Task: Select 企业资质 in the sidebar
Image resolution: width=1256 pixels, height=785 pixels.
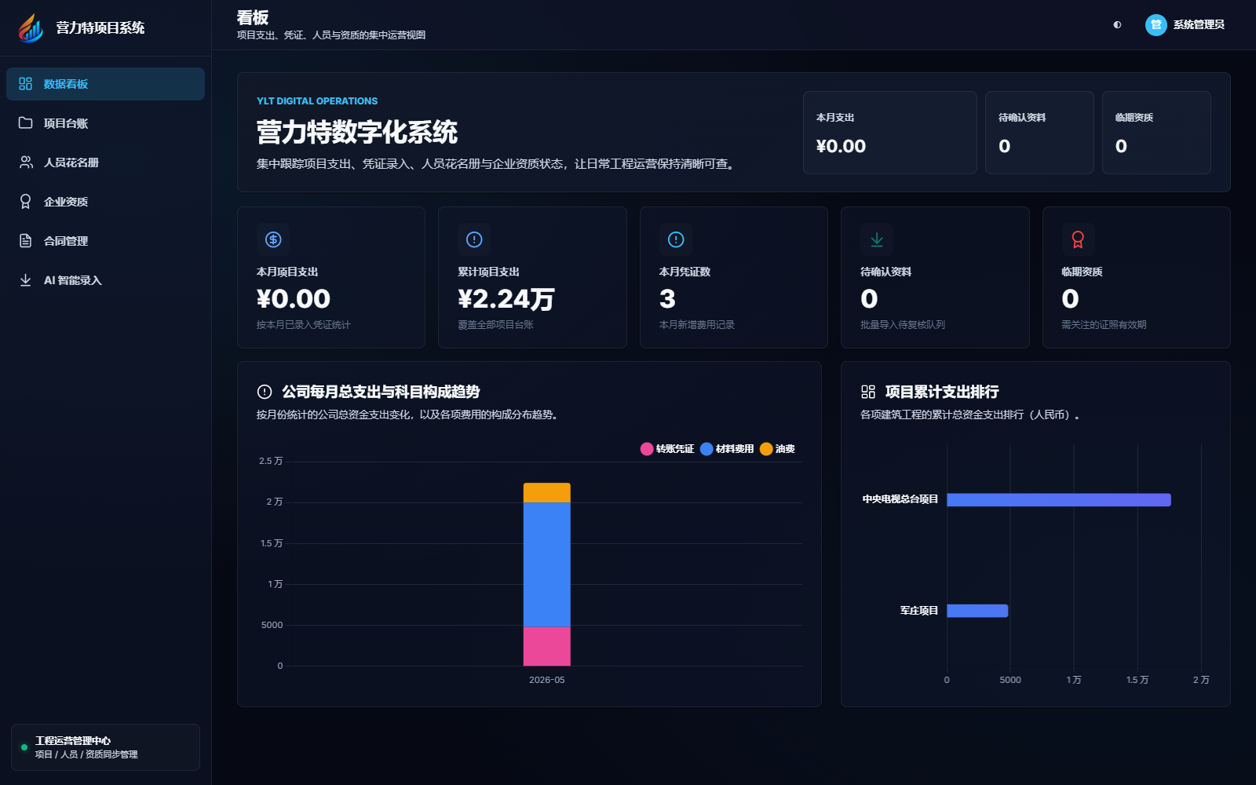Action: pos(105,202)
